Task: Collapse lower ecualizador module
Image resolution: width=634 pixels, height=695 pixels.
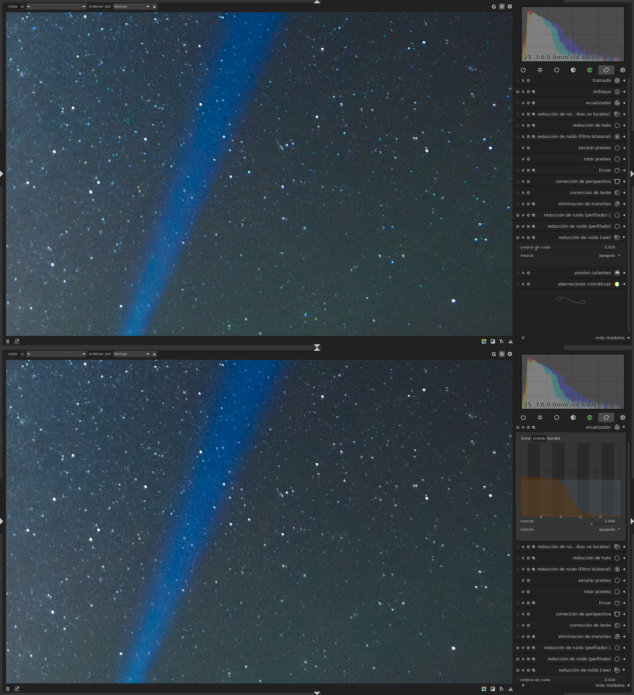Action: (624, 427)
